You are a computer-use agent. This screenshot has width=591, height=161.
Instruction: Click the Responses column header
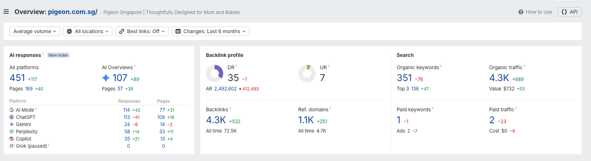click(x=129, y=101)
